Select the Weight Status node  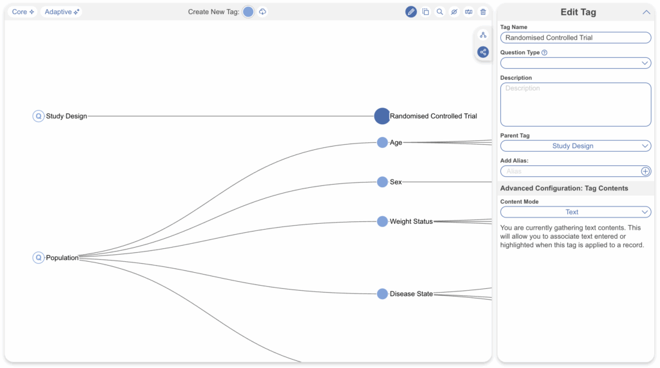coord(382,221)
